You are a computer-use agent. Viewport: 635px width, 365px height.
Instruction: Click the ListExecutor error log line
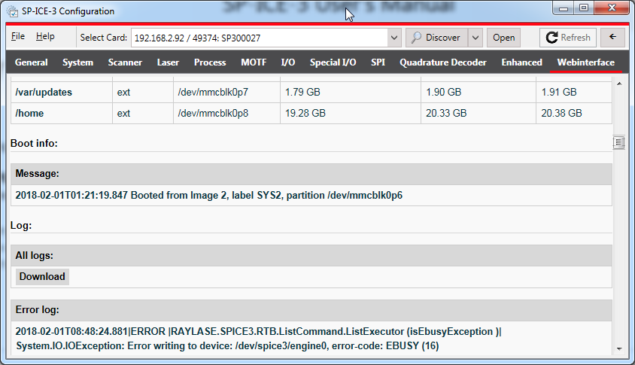click(258, 332)
